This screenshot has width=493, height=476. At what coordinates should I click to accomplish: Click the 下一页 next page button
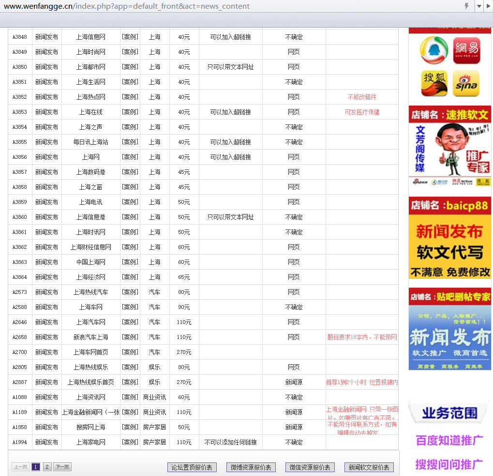61,467
